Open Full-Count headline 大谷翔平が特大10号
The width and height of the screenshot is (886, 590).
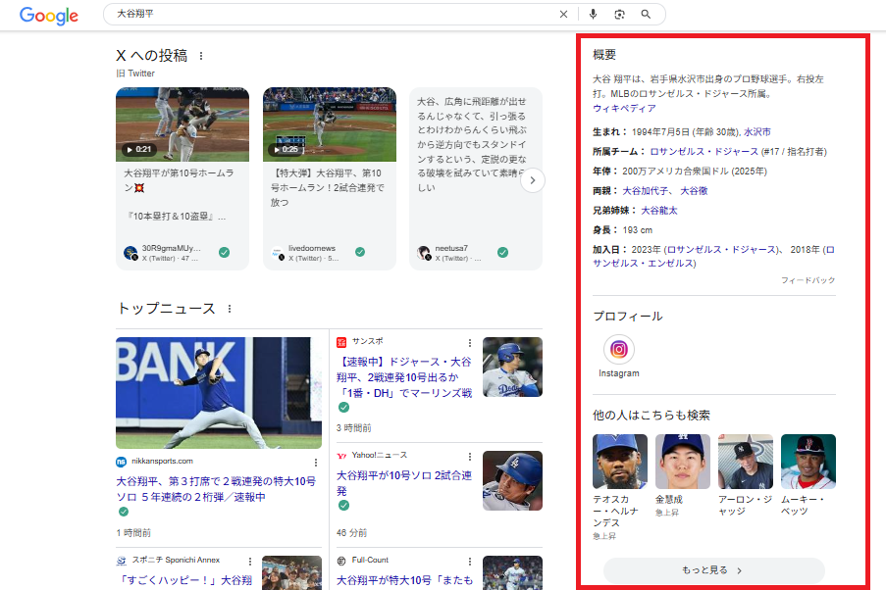coord(404,580)
